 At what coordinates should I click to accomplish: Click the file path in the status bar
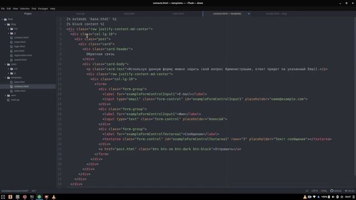pyautogui.click(x=15, y=191)
